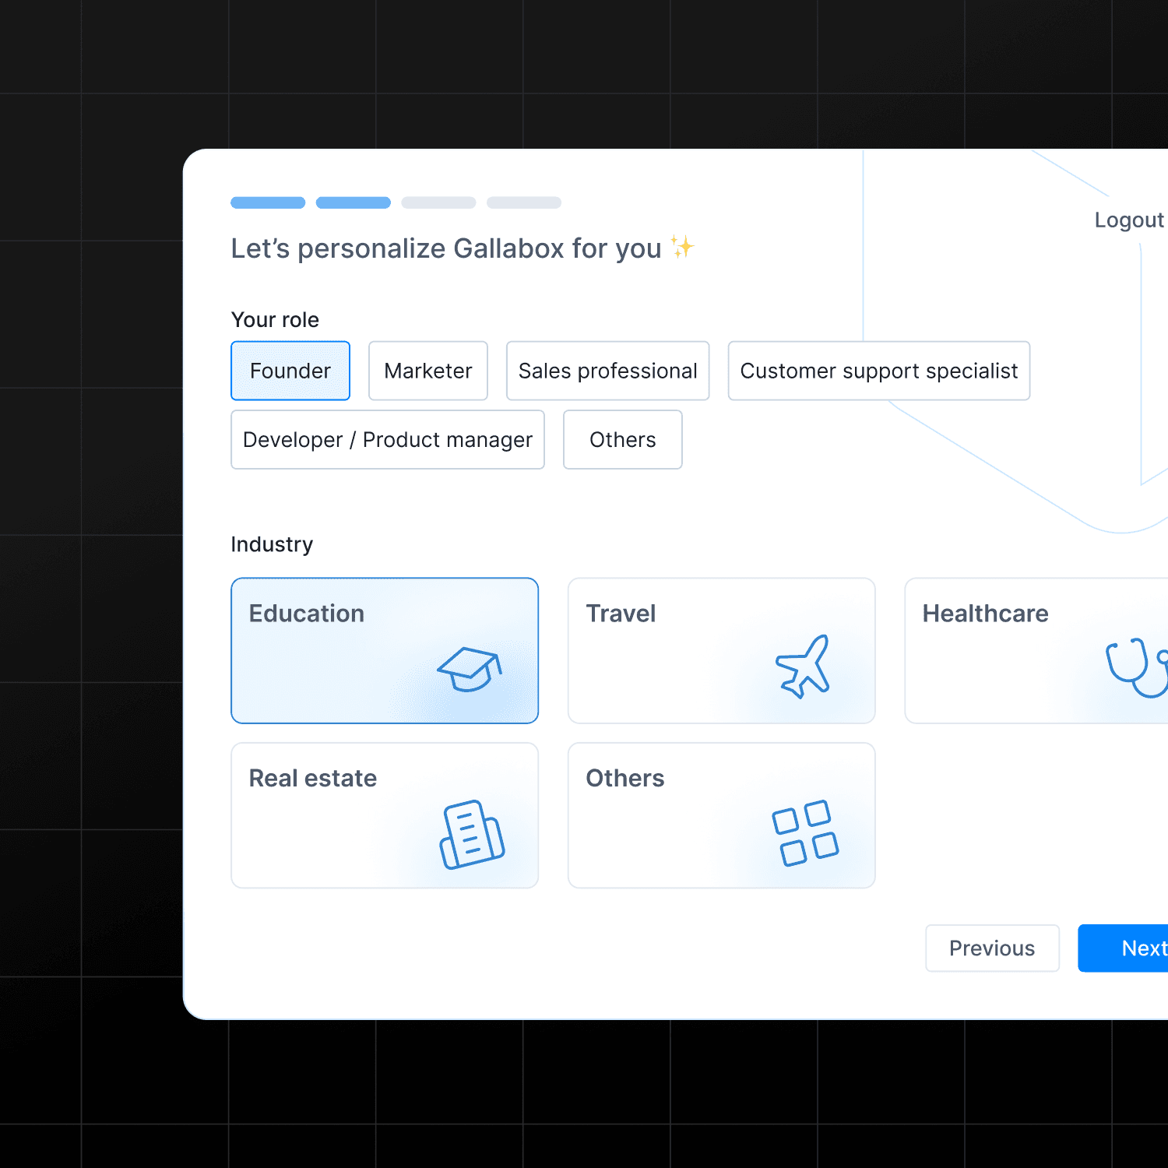Viewport: 1168px width, 1168px height.
Task: Select the Others industry card
Action: (722, 815)
